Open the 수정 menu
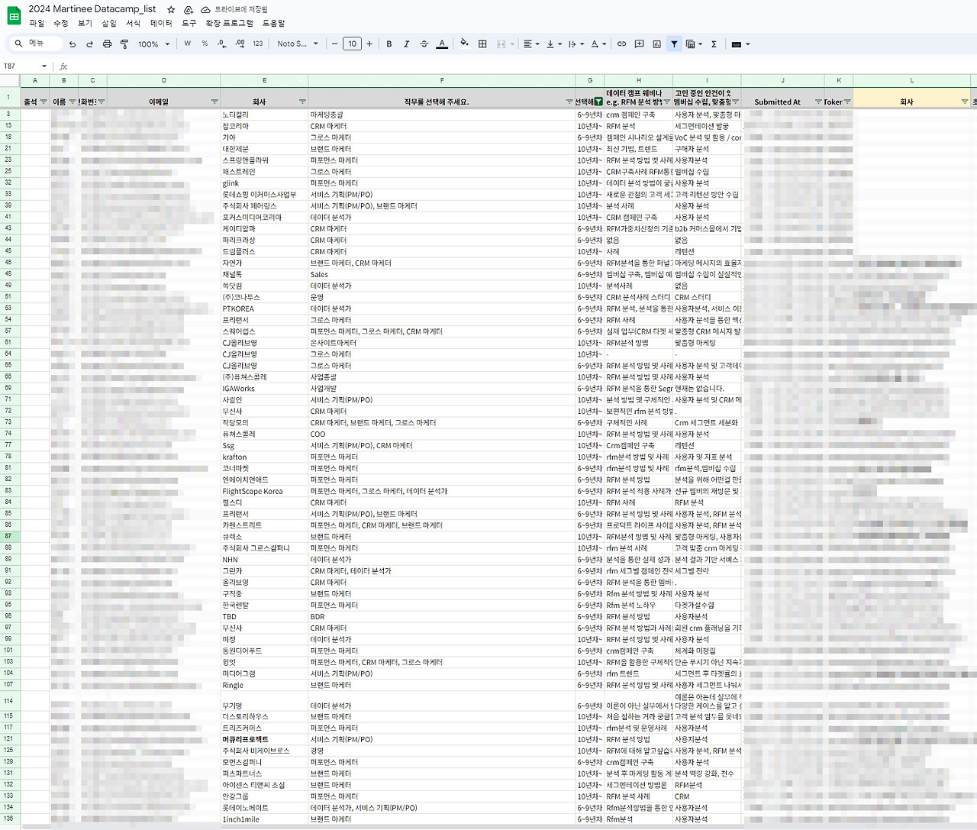This screenshot has width=977, height=830. point(61,24)
